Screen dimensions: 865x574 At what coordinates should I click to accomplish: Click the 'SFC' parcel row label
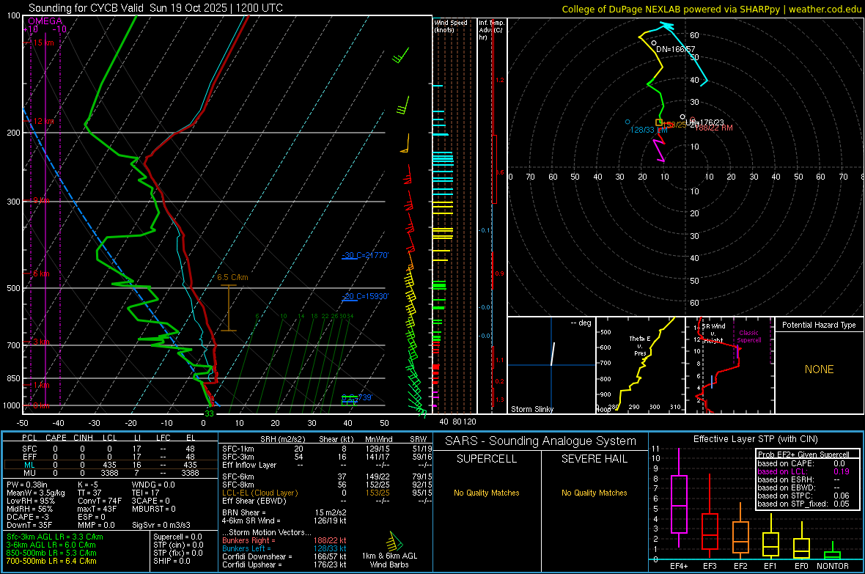[29, 449]
